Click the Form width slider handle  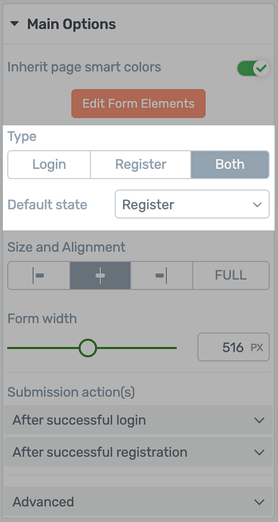88,348
